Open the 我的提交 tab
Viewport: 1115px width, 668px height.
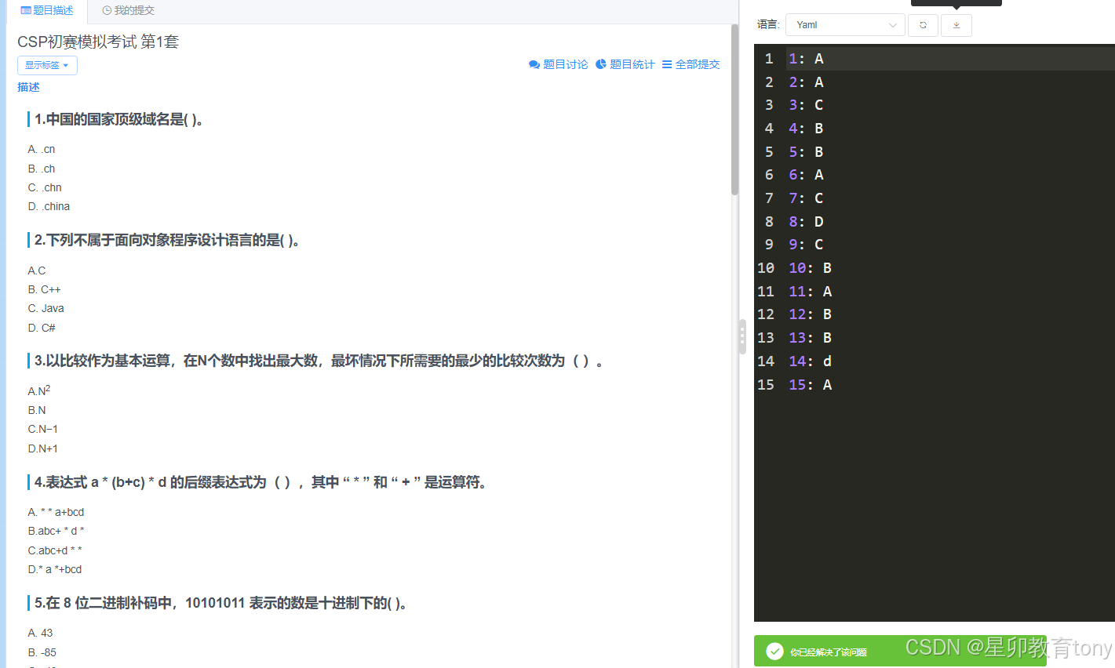tap(129, 10)
